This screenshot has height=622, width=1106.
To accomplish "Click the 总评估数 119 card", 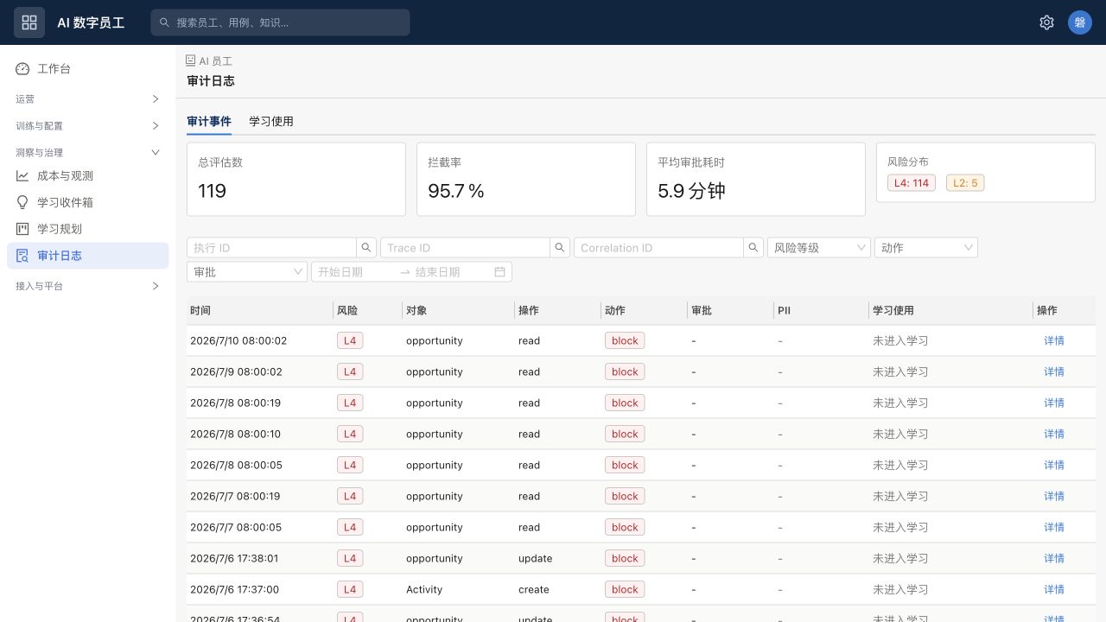I will click(x=296, y=179).
